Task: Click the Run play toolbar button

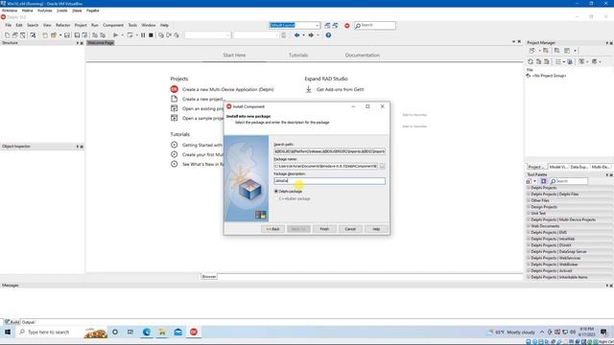Action: tap(115, 35)
